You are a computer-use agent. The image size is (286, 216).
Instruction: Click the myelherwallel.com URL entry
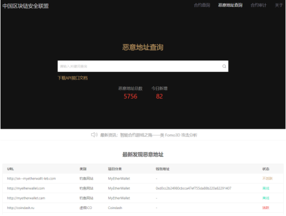pos(26,189)
